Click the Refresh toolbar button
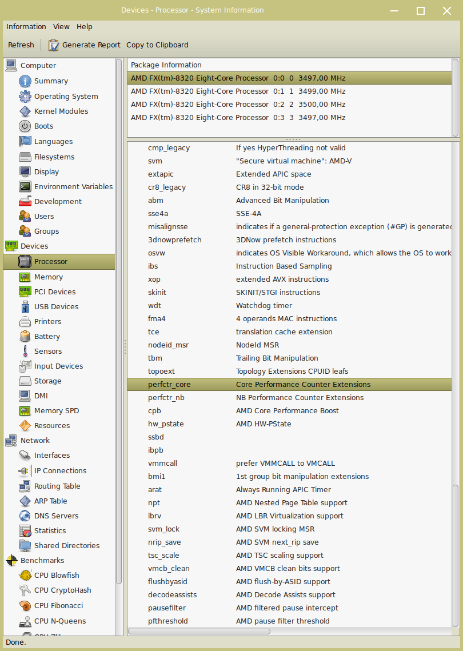Image resolution: width=463 pixels, height=651 pixels. pyautogui.click(x=21, y=45)
